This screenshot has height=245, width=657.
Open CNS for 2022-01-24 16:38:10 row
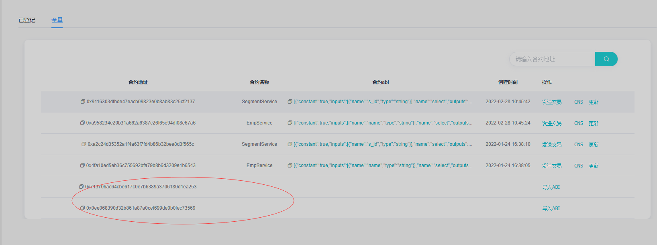(x=579, y=145)
